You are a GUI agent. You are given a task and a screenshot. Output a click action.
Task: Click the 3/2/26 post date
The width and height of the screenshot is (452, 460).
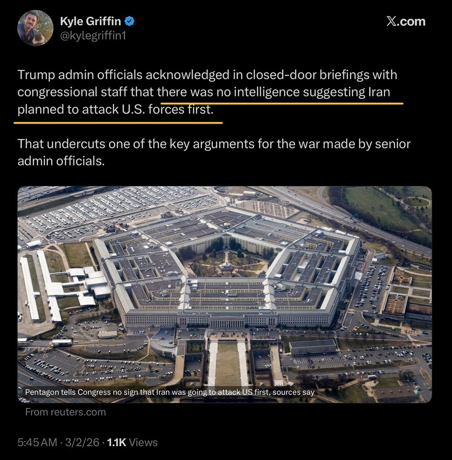(x=82, y=443)
